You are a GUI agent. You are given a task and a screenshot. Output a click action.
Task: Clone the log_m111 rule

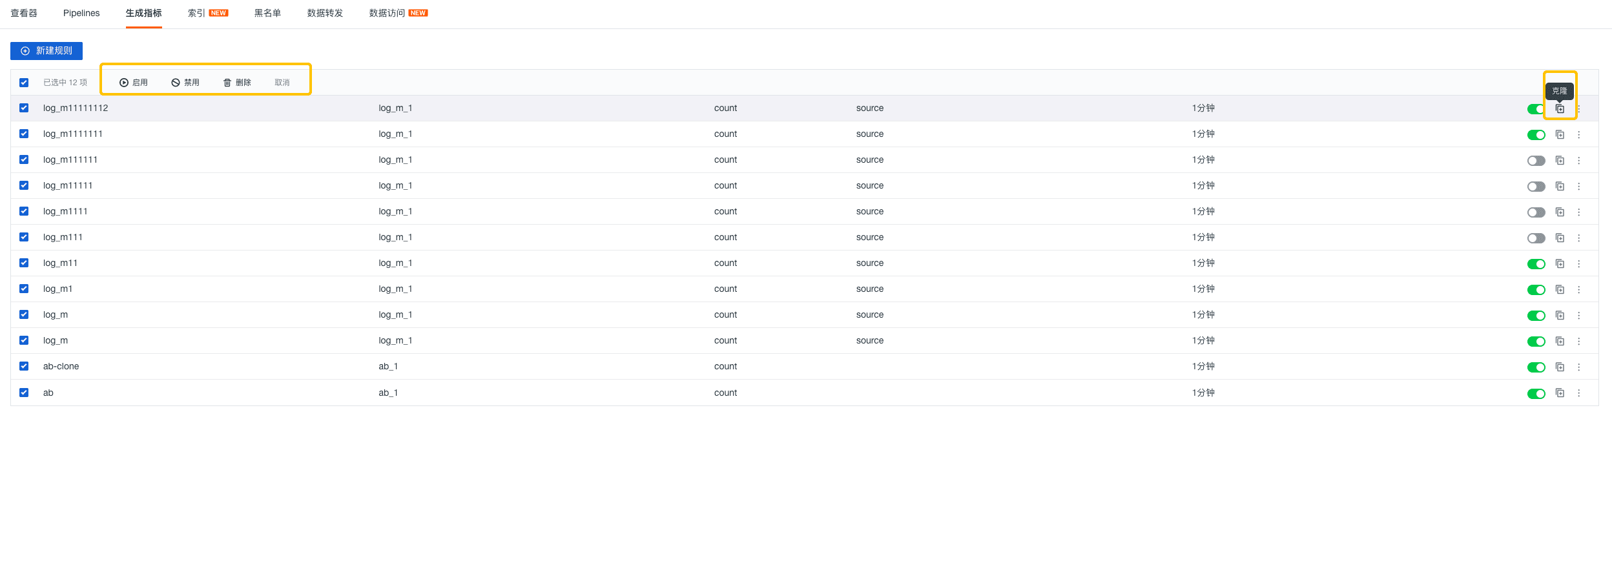tap(1560, 238)
